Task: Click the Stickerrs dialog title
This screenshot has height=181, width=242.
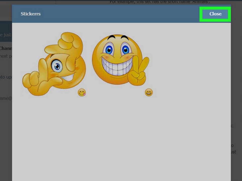Action: (x=31, y=14)
